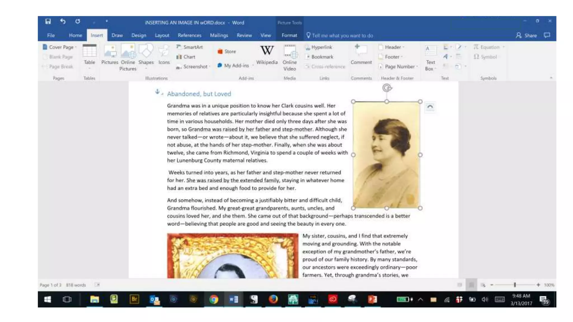
Task: Click the Undo arrow
Action: pos(63,22)
